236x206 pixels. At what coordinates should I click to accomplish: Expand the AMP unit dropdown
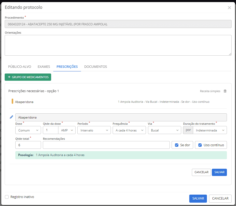pos(67,130)
